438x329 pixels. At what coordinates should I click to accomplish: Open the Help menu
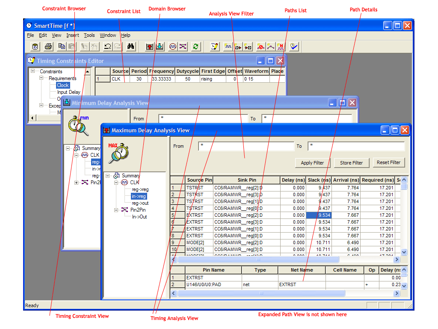126,35
